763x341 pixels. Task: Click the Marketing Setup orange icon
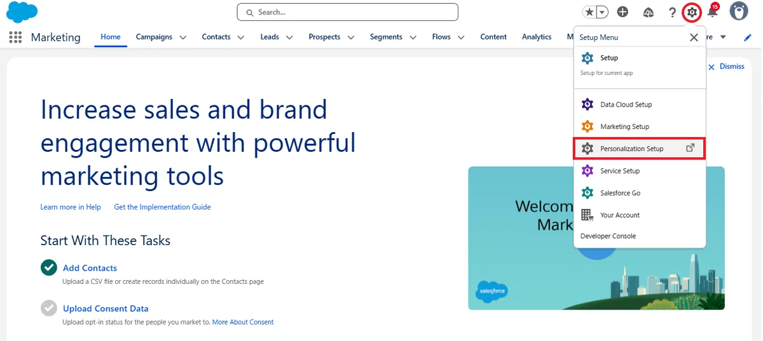coord(588,126)
